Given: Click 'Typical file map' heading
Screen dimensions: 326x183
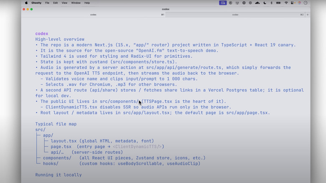Looking at the screenshot, I should [56, 124].
